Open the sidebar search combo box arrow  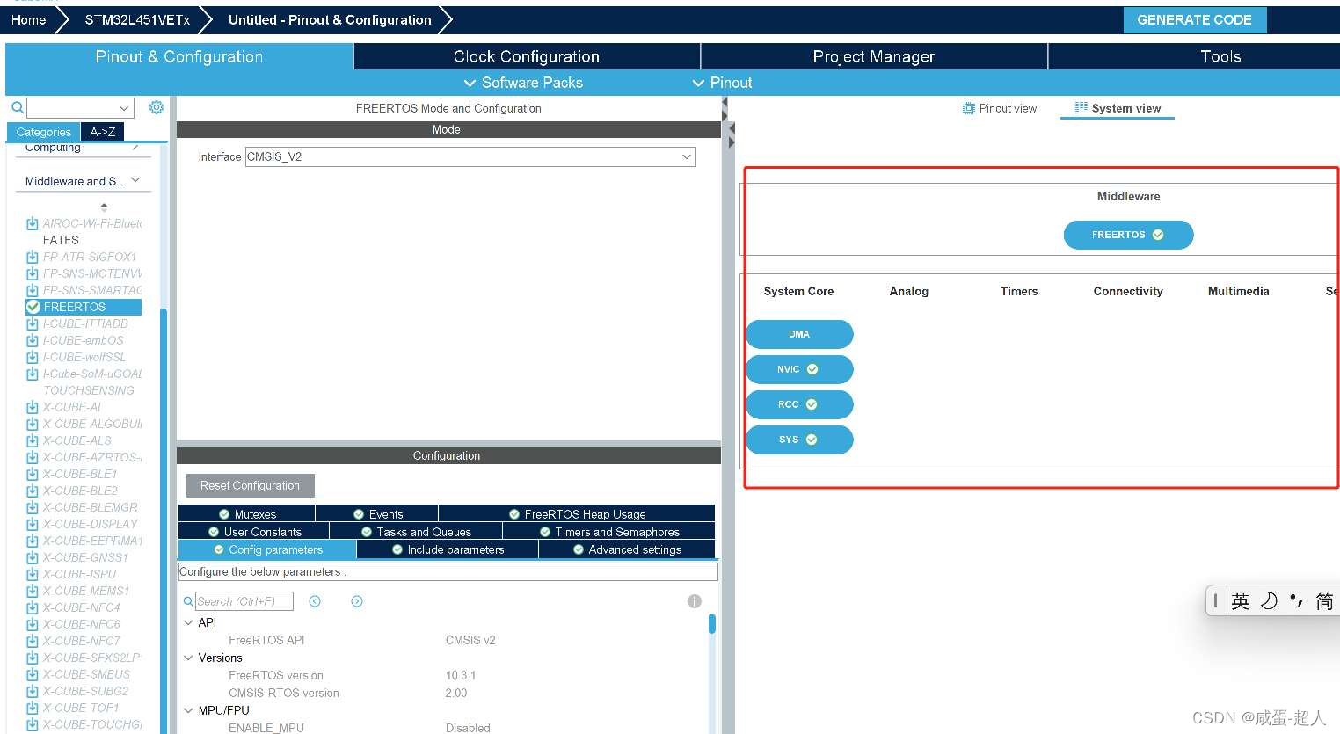[124, 108]
